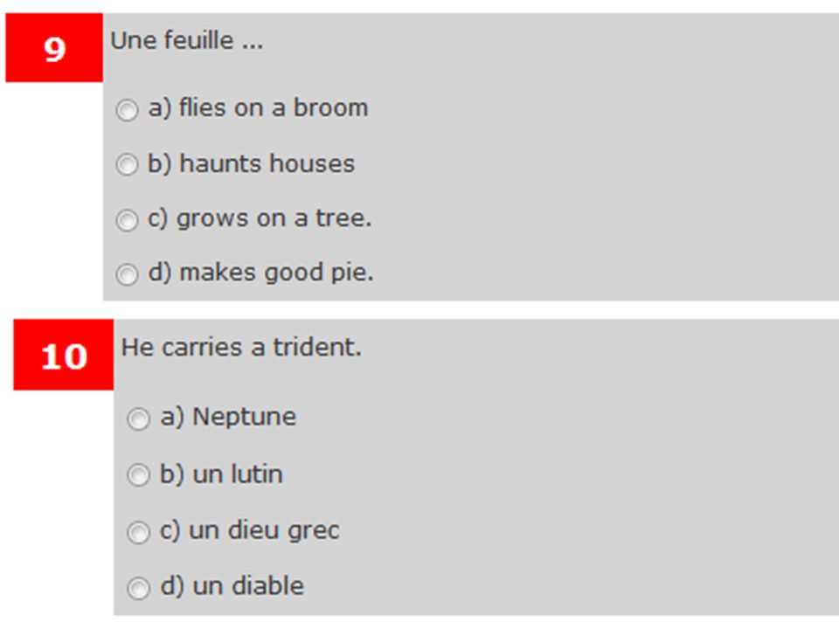
Task: Click the answer text 'c) un dieu grec'
Action: pos(249,530)
